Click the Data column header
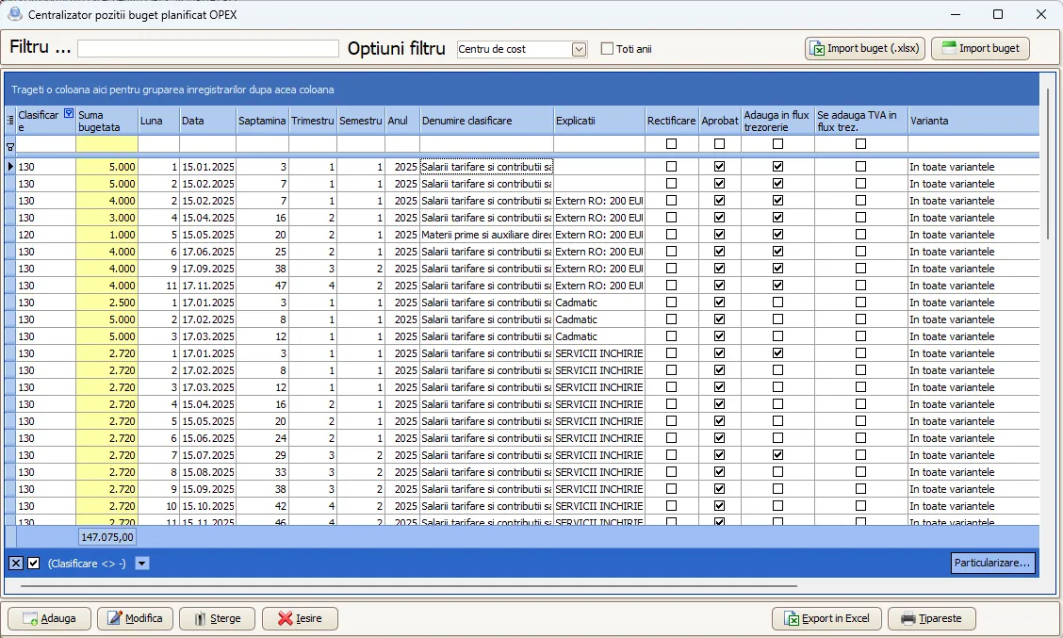The width and height of the screenshot is (1063, 638). [207, 121]
